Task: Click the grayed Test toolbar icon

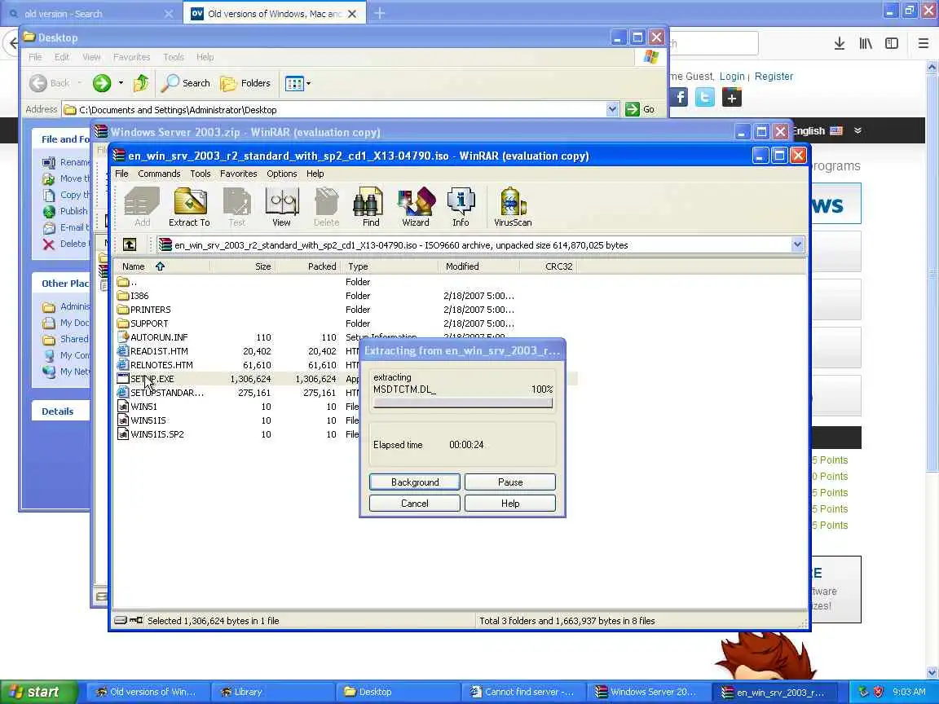Action: (236, 207)
